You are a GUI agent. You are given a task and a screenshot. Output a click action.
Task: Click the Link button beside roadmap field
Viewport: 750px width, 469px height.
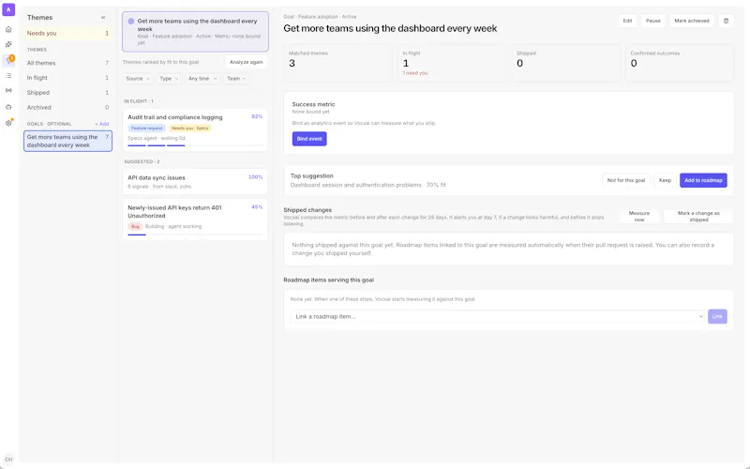(x=717, y=316)
